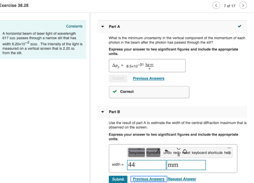View Part B Previous Answers
This screenshot has height=183, width=254.
tap(149, 179)
